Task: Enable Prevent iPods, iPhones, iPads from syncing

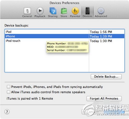Action: (9, 87)
